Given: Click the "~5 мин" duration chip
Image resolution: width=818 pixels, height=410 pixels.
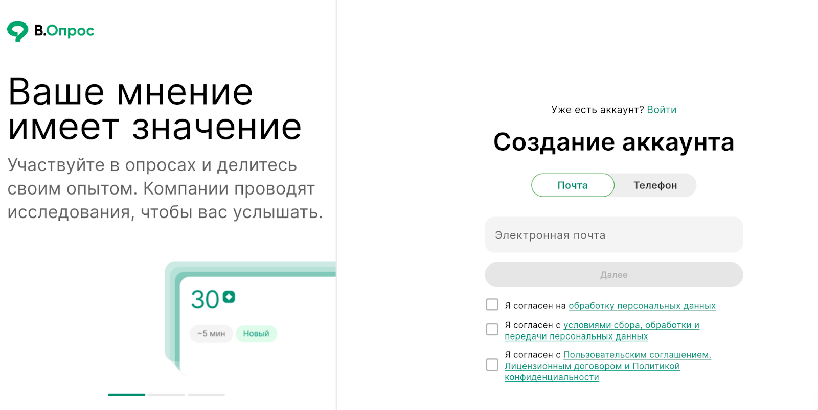Looking at the screenshot, I should 211,333.
